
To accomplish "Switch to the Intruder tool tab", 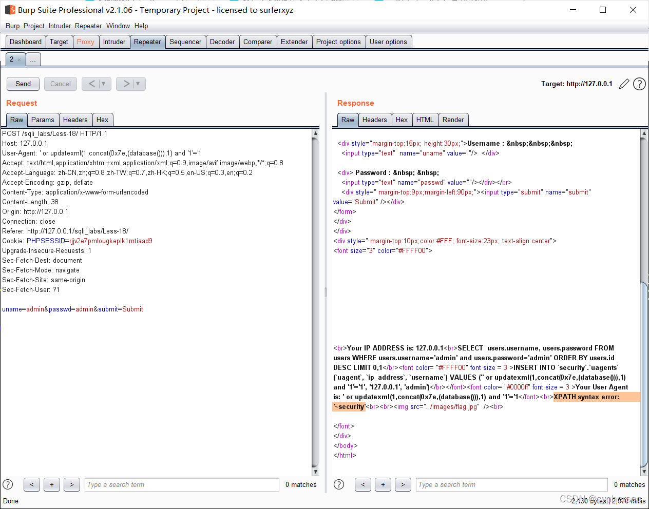I will [x=114, y=42].
